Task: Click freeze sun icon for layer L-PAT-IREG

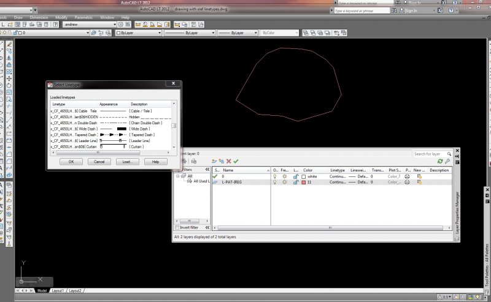Action: 285,183
